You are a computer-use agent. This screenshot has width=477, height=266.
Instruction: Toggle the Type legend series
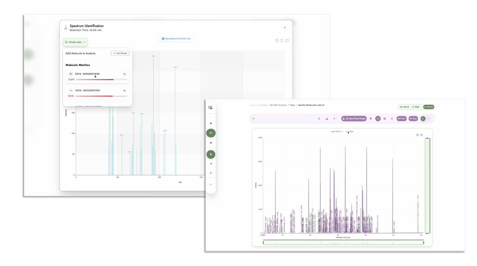pyautogui.click(x=349, y=132)
